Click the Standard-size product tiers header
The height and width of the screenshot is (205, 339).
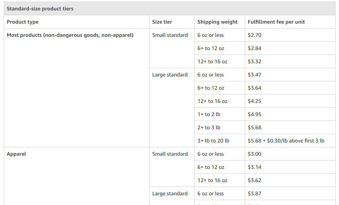[x=170, y=9]
